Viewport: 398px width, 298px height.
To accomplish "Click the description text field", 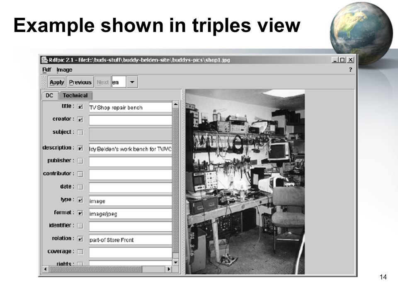I will [131, 149].
